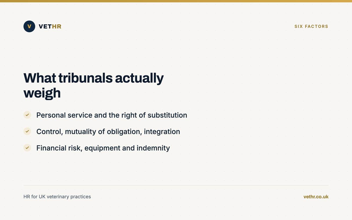The width and height of the screenshot is (352, 220).
Task: Click the checkmark beside Personal service
Action: click(27, 115)
